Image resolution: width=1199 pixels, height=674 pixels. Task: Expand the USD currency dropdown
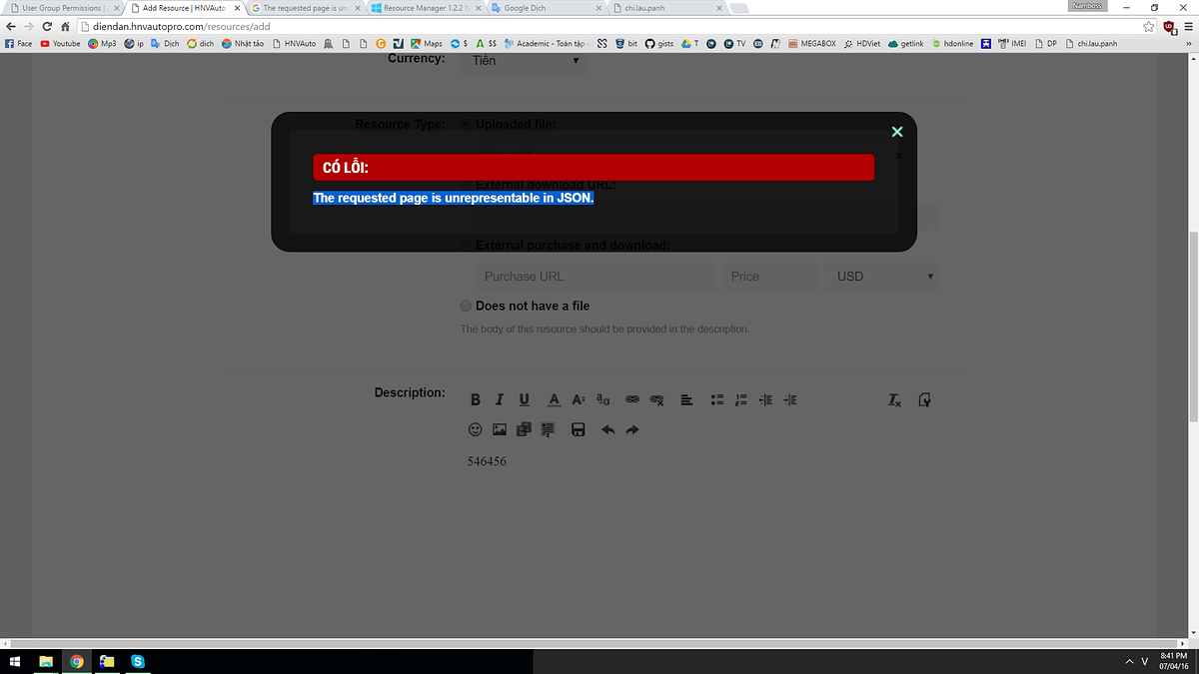tap(883, 277)
